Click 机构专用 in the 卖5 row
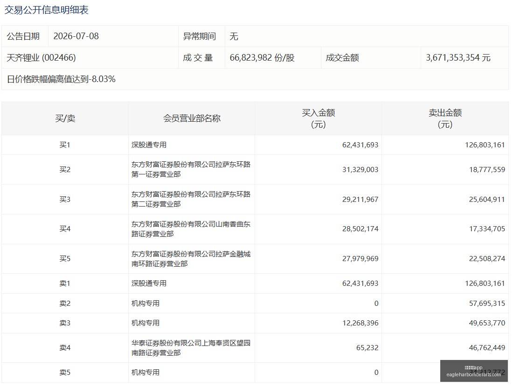The image size is (513, 387). point(145,372)
